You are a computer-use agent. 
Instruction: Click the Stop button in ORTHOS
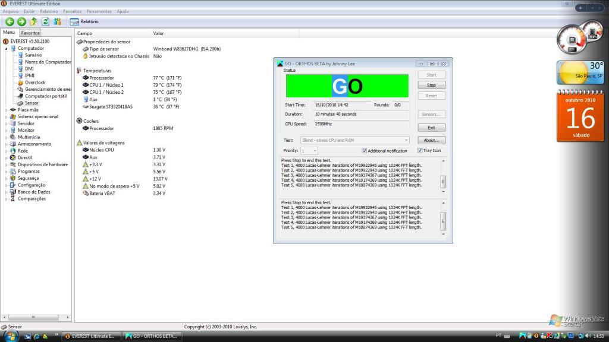[x=432, y=85]
